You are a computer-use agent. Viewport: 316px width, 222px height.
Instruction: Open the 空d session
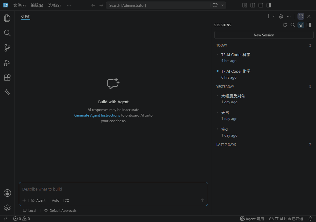264,132
